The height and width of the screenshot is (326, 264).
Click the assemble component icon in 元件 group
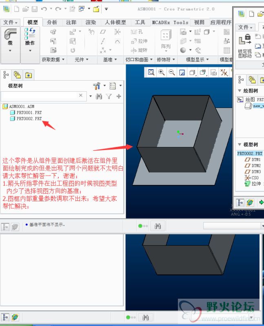[73, 32]
